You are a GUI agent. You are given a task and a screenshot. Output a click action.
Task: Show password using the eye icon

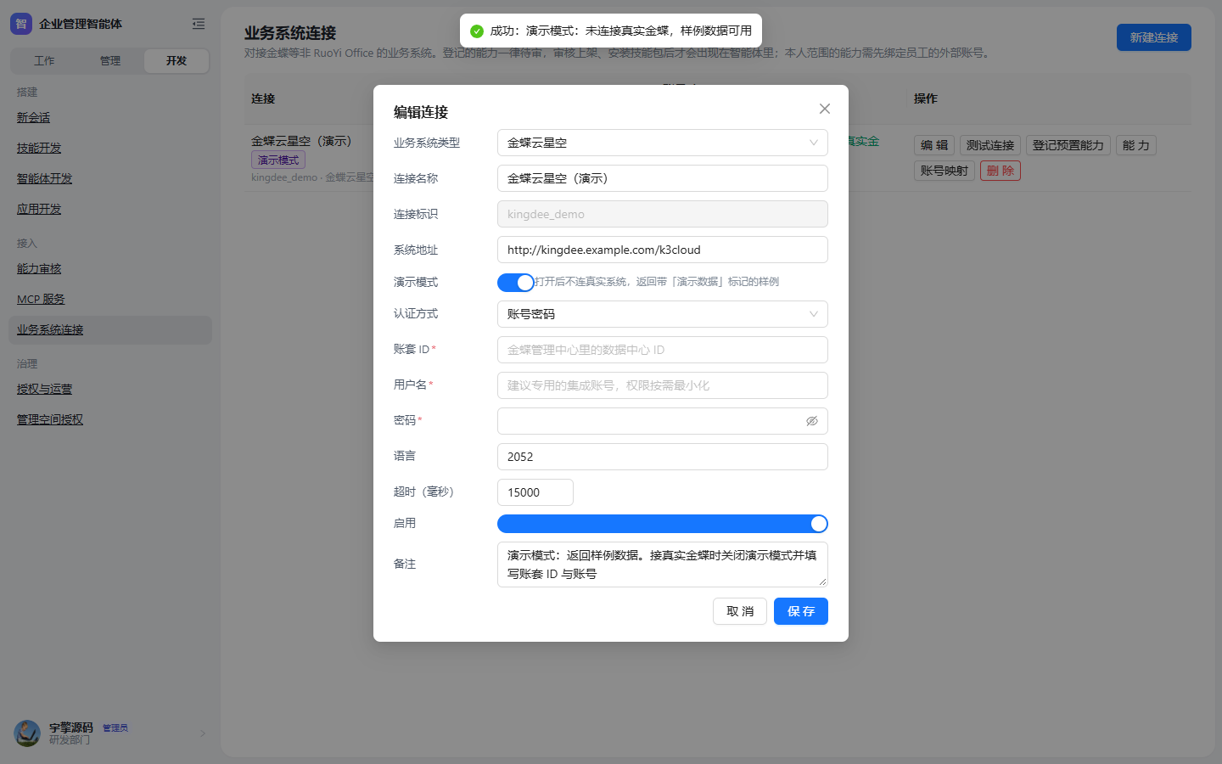812,421
